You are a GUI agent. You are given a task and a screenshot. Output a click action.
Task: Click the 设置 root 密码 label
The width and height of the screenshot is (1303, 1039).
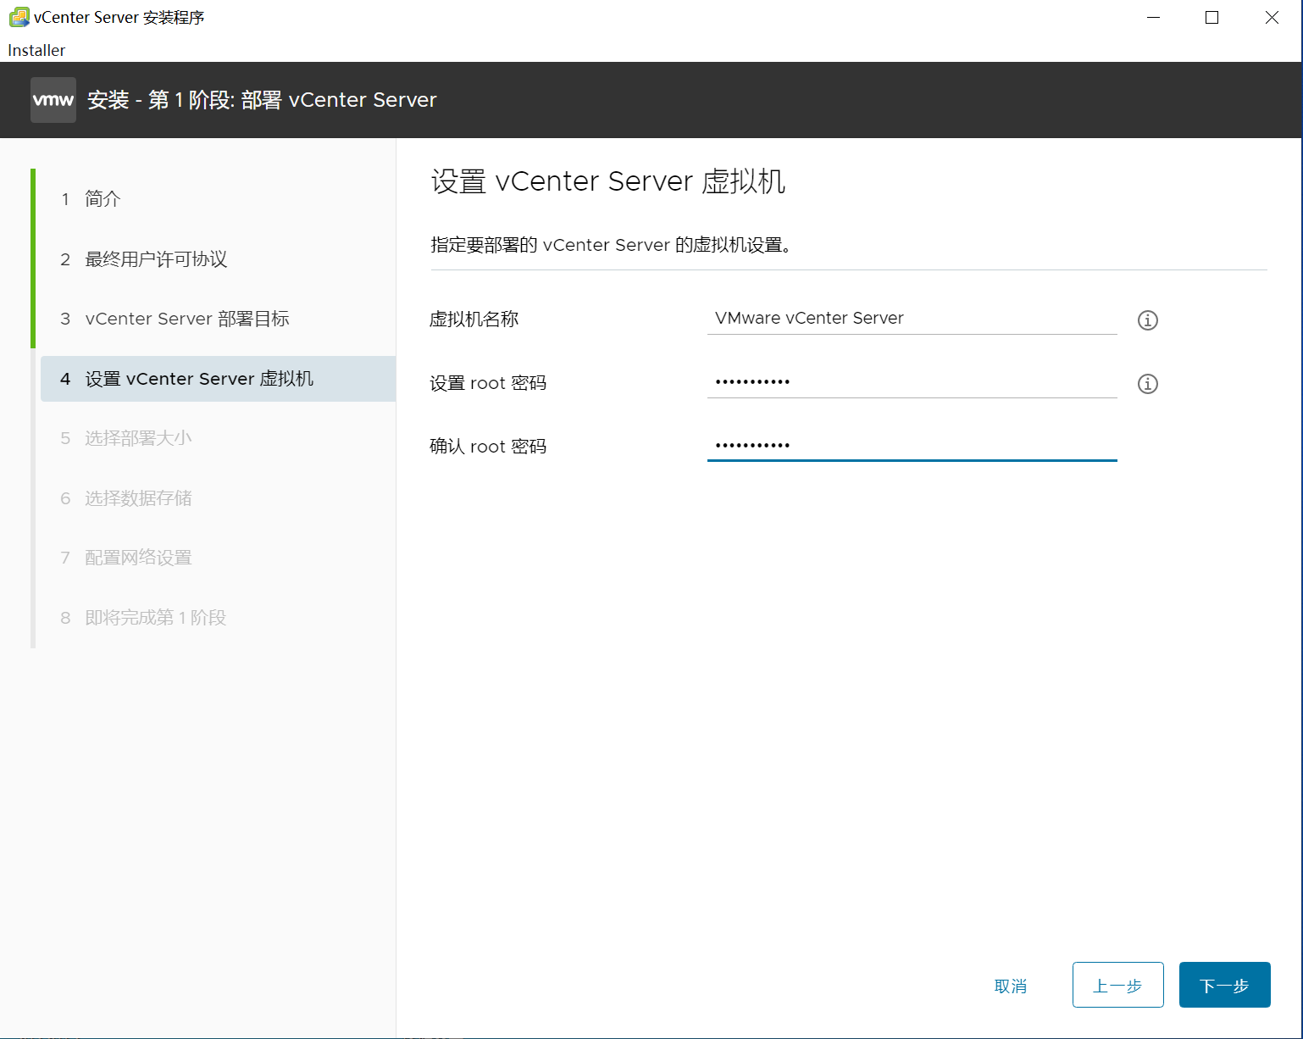pyautogui.click(x=488, y=383)
